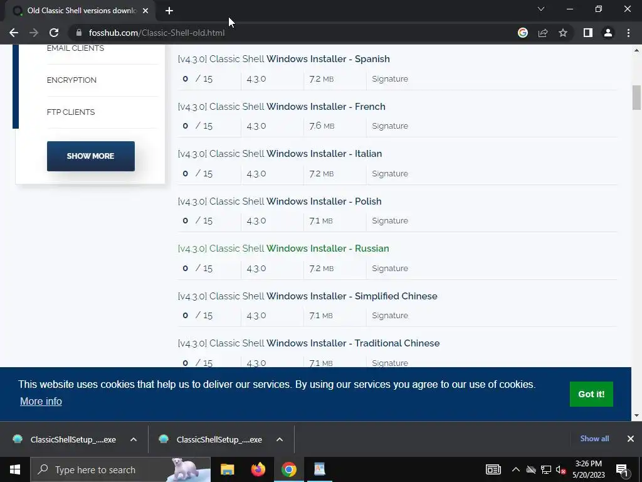Click 7.6 MB size in French row
642x482 pixels.
pyautogui.click(x=322, y=126)
